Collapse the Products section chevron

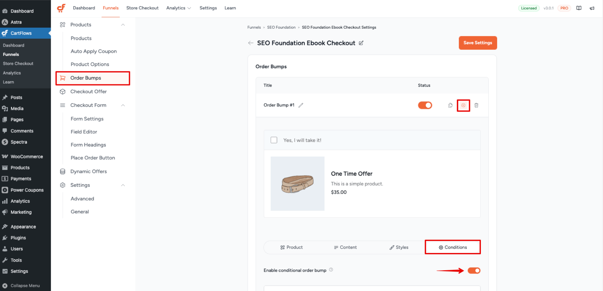pyautogui.click(x=123, y=25)
